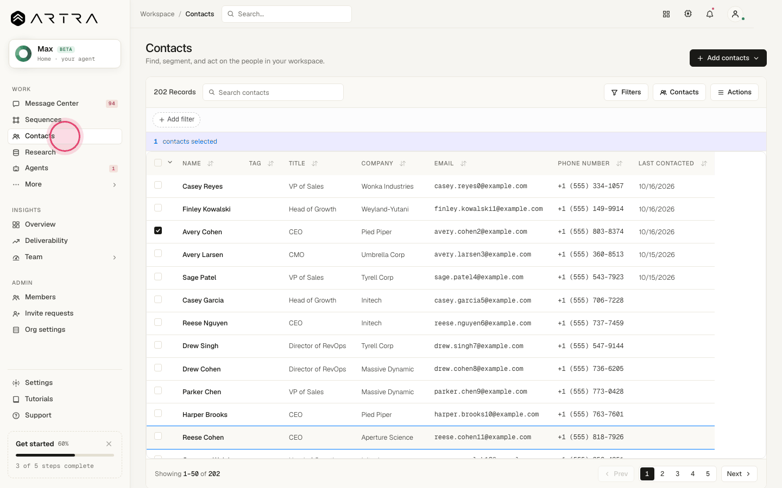
Task: Open the apps grid icon in the top bar
Action: pyautogui.click(x=666, y=14)
